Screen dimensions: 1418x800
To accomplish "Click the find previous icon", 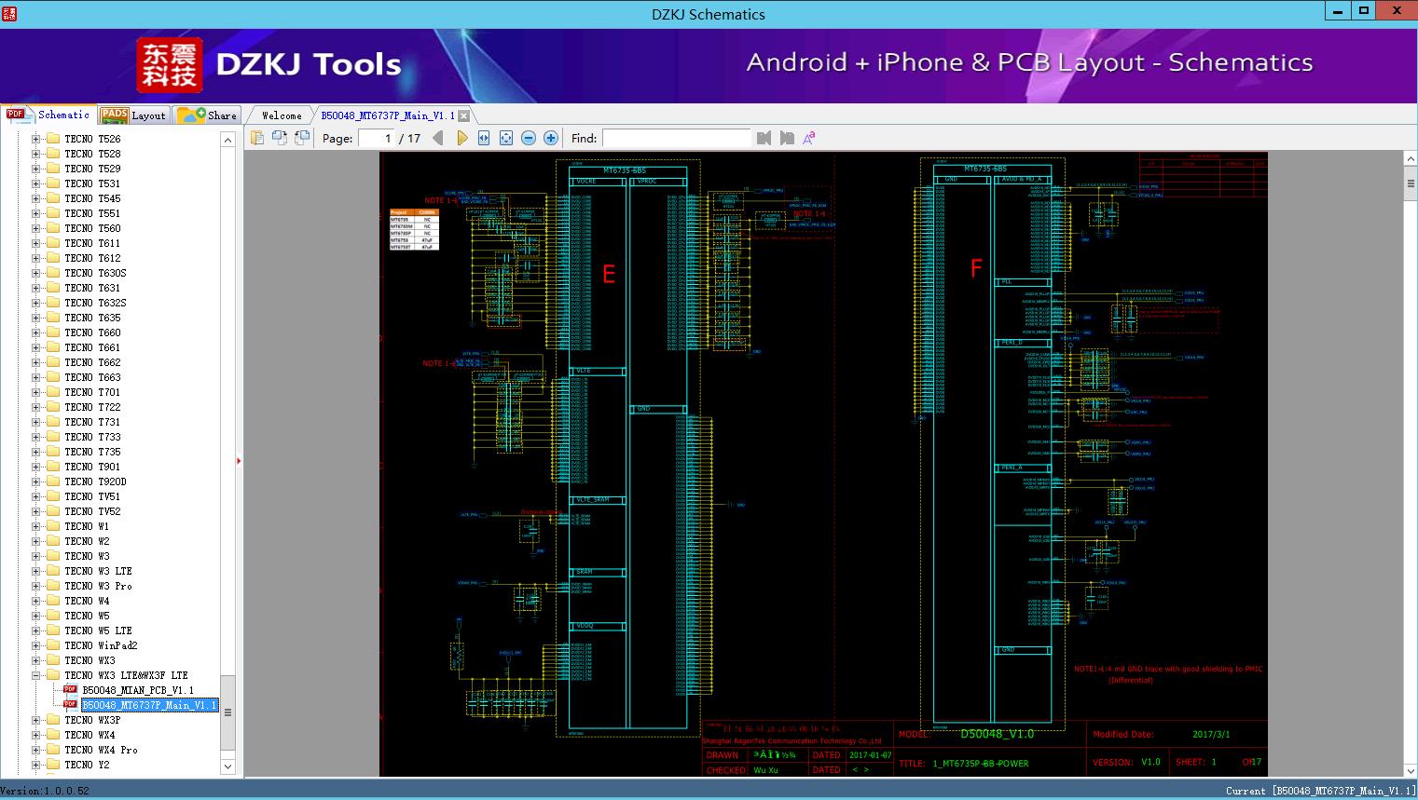I will pos(764,138).
